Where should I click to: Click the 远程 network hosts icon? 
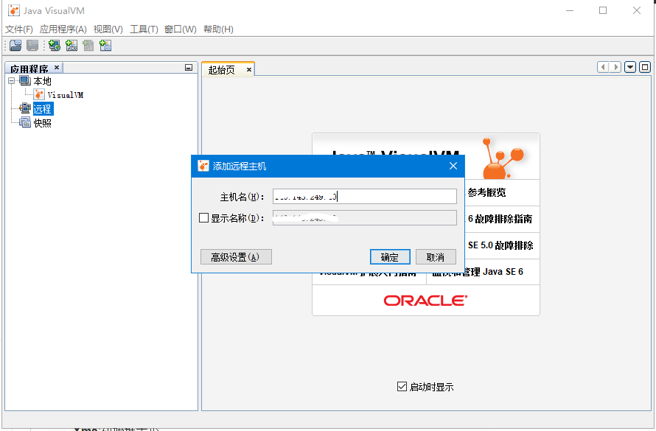(25, 109)
